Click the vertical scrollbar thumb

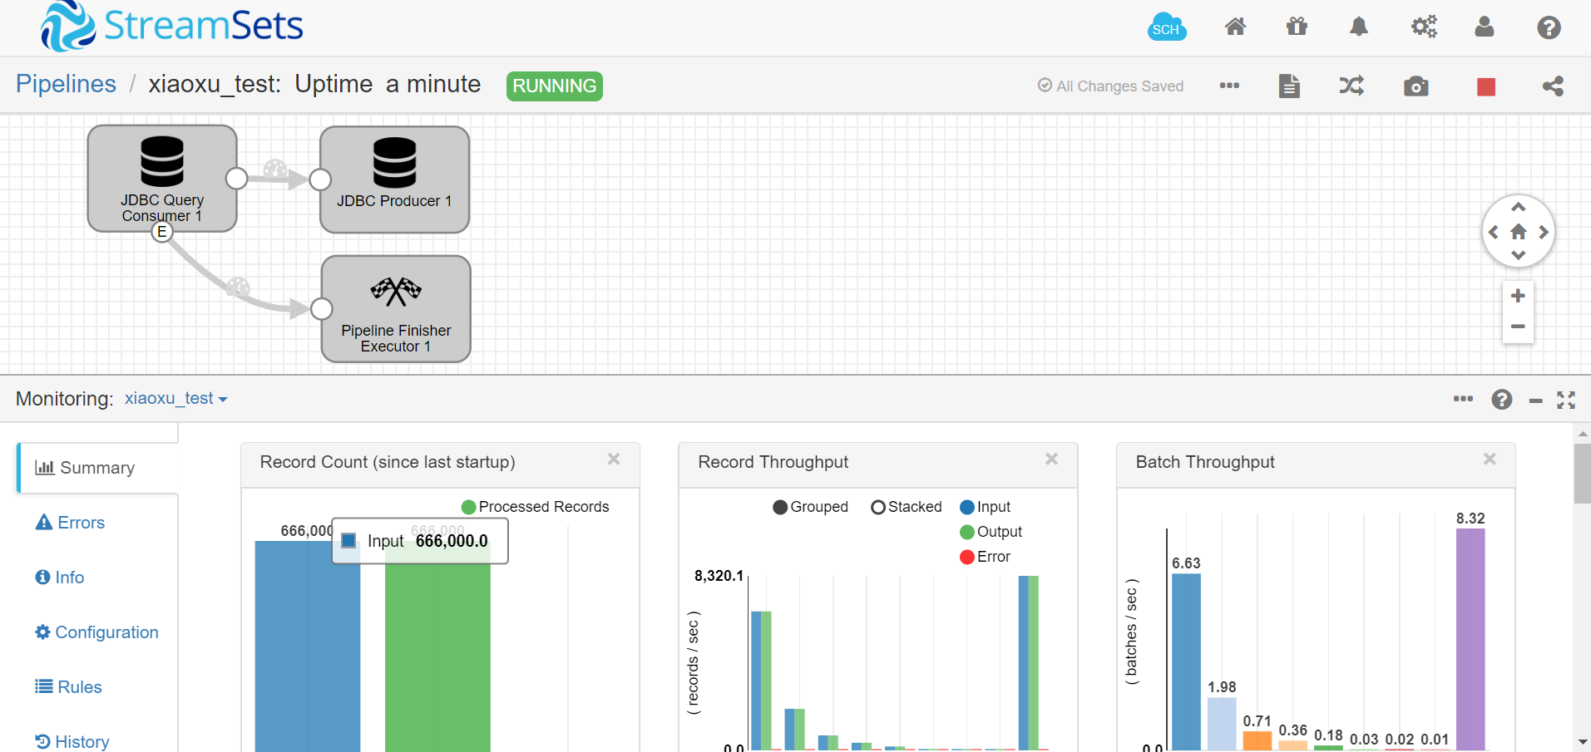(1583, 474)
